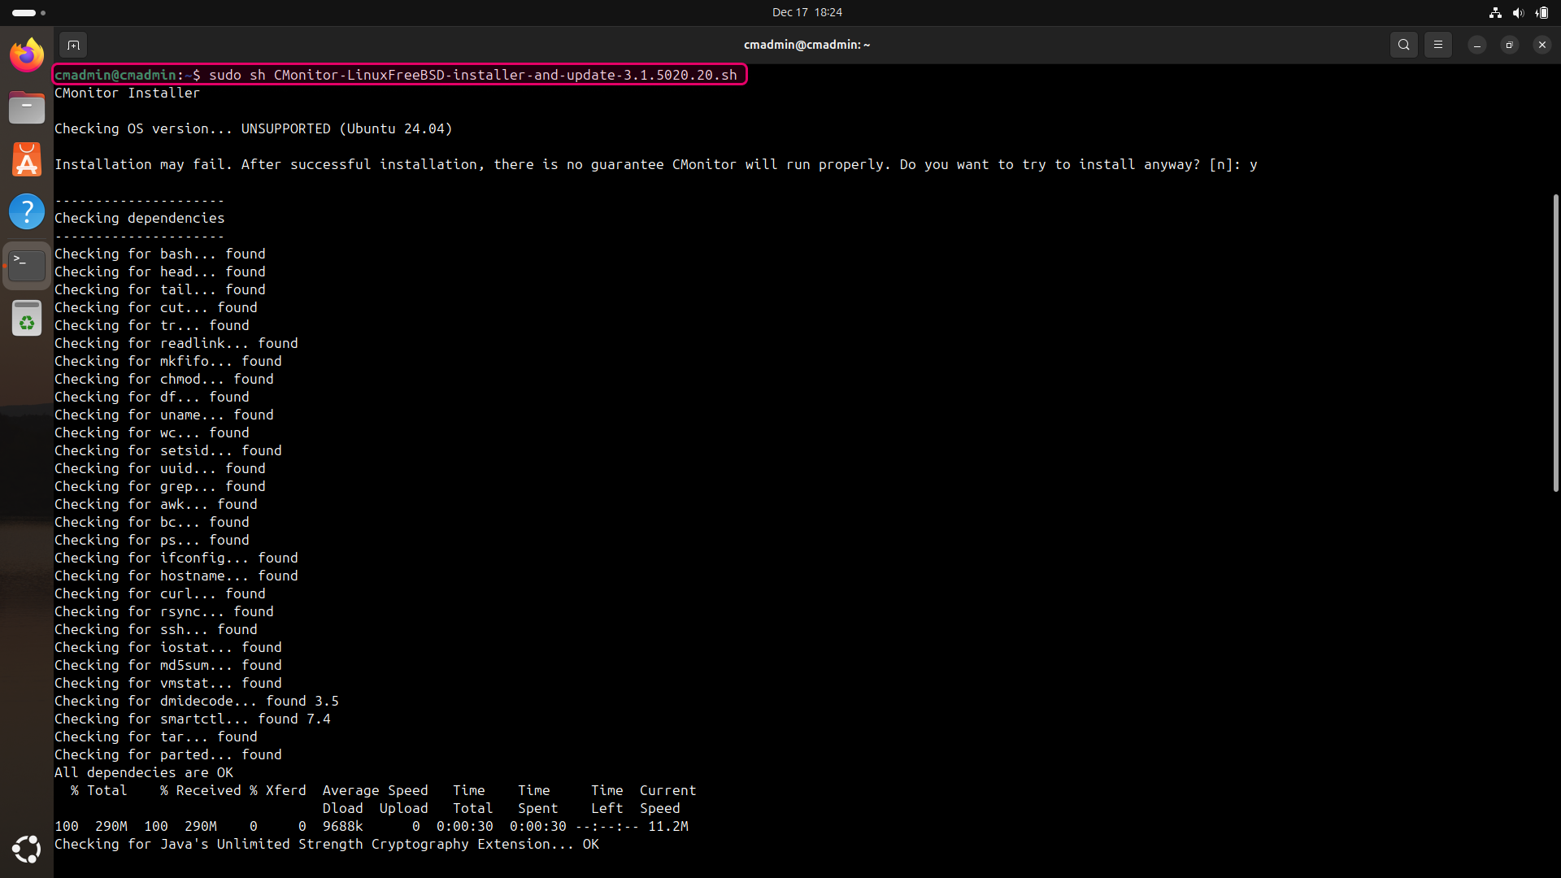Search the terminal output
This screenshot has height=878, width=1561.
[1404, 45]
